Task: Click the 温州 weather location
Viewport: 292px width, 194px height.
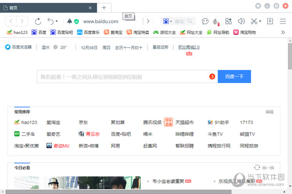Action: pyautogui.click(x=45, y=48)
